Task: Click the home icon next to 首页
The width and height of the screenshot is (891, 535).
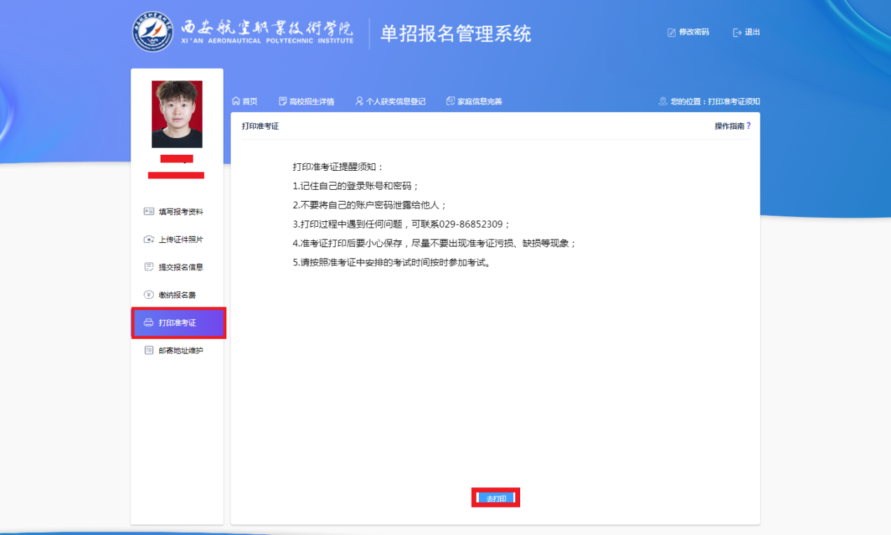Action: tap(236, 102)
